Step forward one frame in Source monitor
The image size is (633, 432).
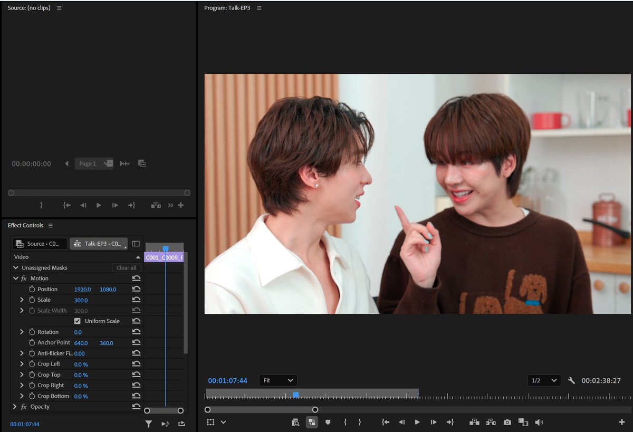tap(115, 205)
